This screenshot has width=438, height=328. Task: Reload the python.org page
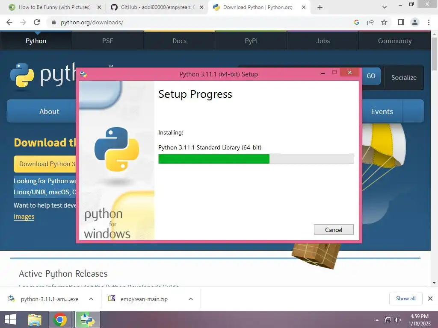click(x=37, y=22)
